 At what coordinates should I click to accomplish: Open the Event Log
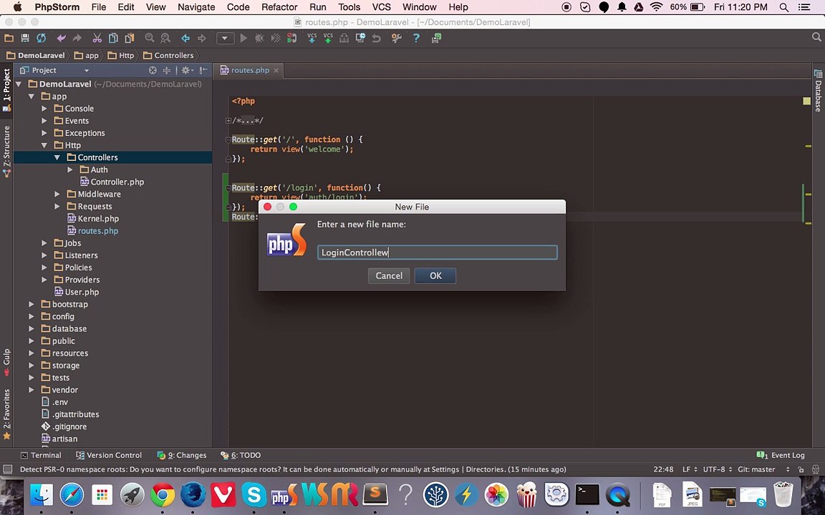pyautogui.click(x=781, y=455)
